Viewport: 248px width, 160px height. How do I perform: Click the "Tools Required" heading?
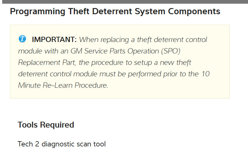click(46, 125)
